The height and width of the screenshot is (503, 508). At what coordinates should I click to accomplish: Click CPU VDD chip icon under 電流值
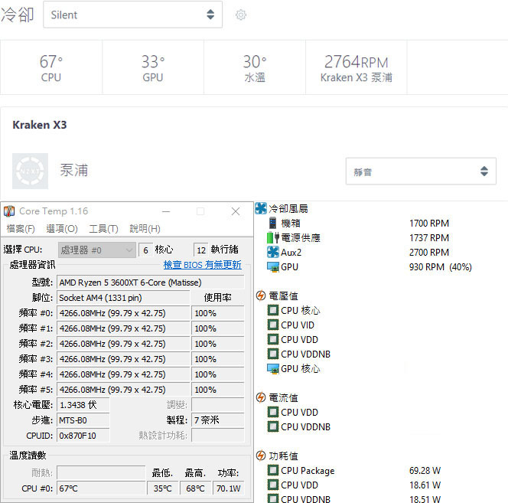(273, 412)
